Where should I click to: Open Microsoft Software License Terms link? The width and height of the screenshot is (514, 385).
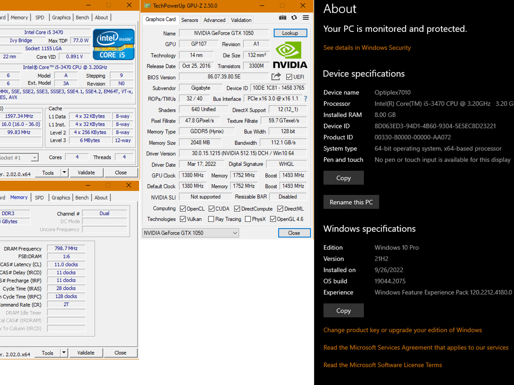pyautogui.click(x=382, y=365)
